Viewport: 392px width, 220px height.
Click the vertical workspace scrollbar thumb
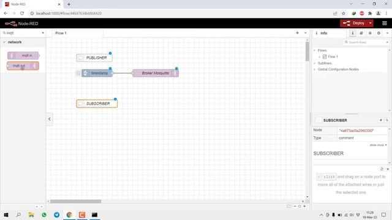pyautogui.click(x=307, y=51)
